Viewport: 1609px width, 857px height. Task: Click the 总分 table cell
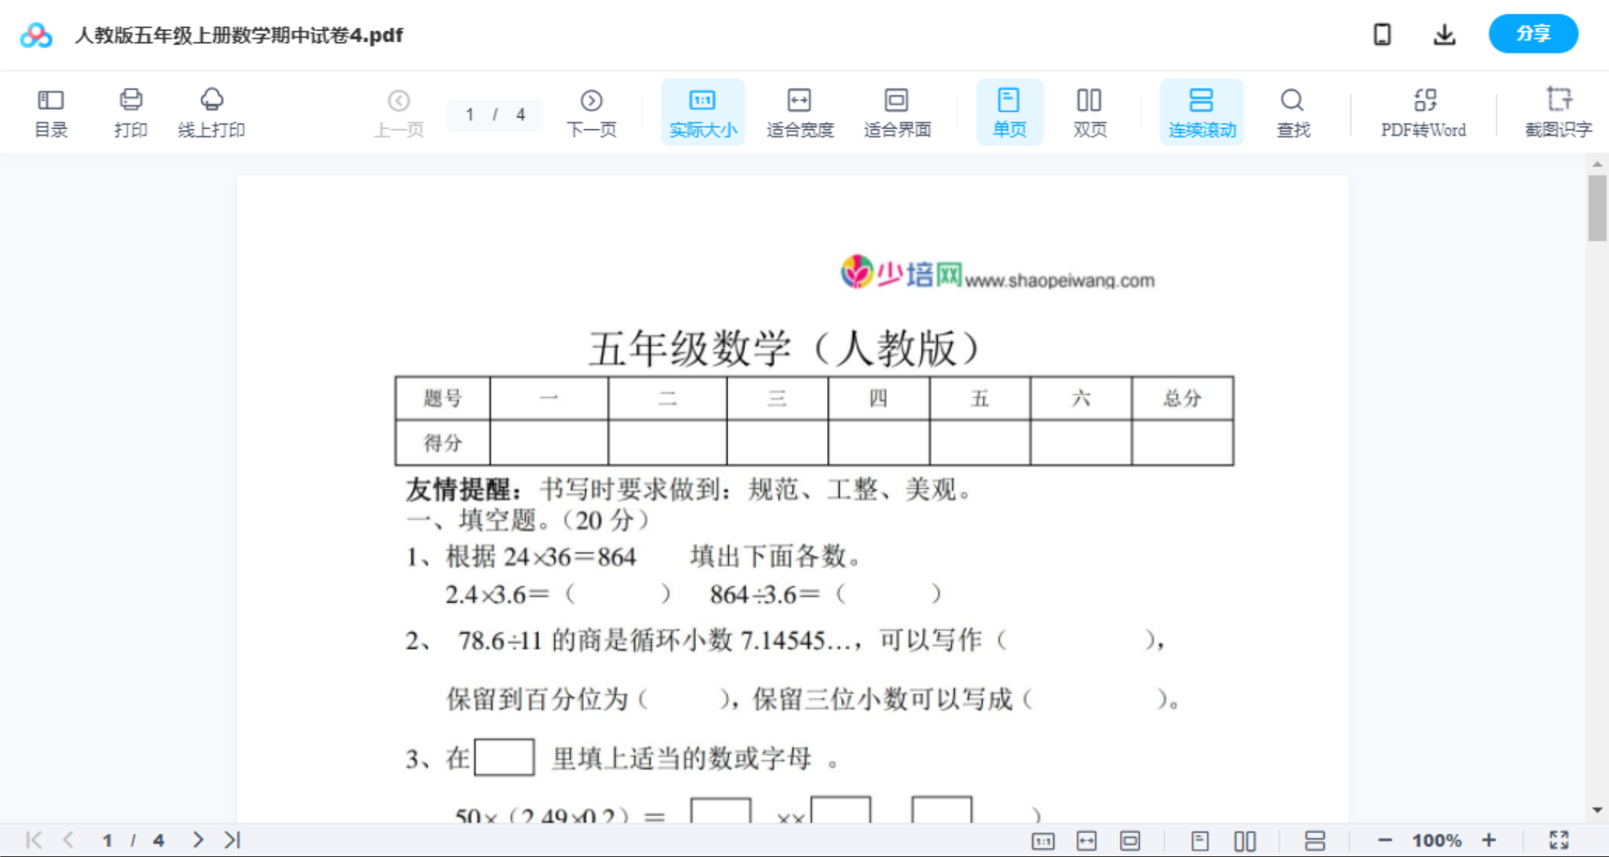click(x=1182, y=399)
